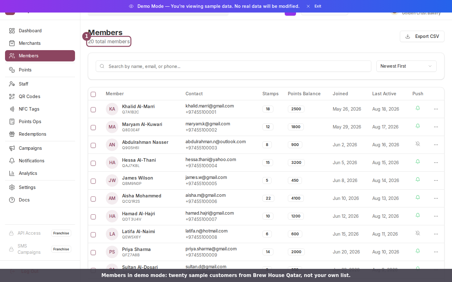
Task: Click muted bell icon for Abdulrahman Nasser
Action: 418,144
